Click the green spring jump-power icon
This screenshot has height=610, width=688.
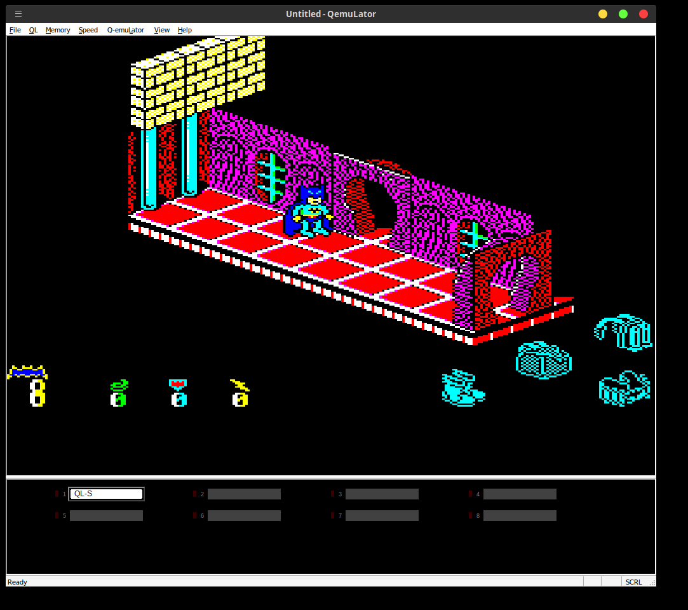point(119,385)
